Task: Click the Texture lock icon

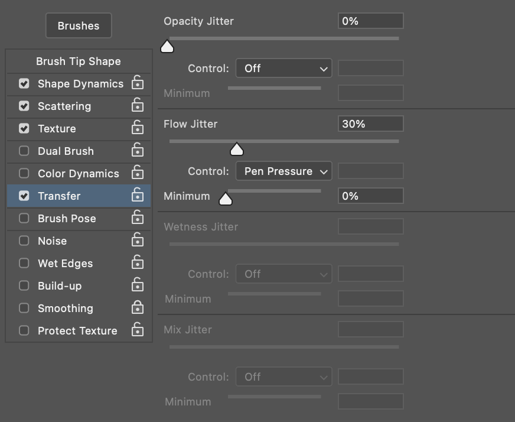Action: point(138,128)
